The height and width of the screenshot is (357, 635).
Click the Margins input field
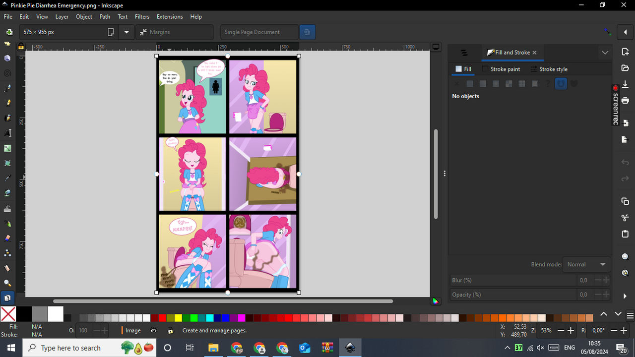[175, 32]
